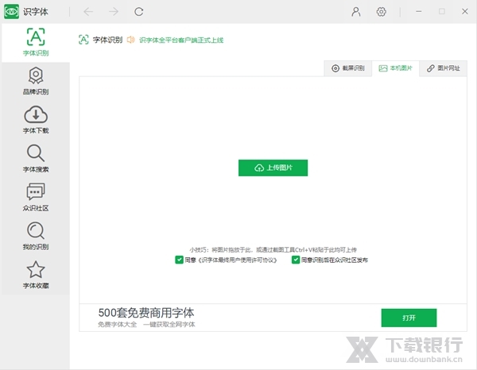Open the user account profile icon
477x370 pixels.
[356, 12]
